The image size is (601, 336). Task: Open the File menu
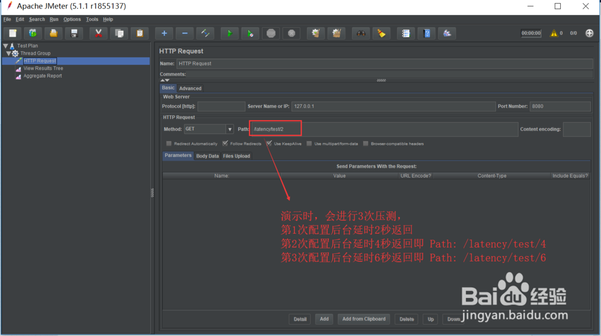7,19
